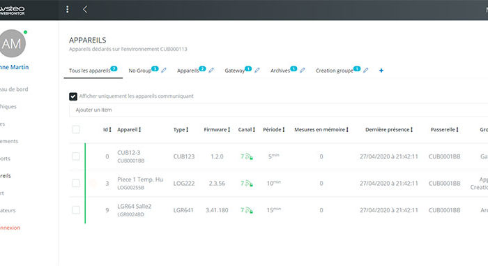The height and width of the screenshot is (266, 488).
Task: Click the 5 min period value
Action: (x=273, y=156)
